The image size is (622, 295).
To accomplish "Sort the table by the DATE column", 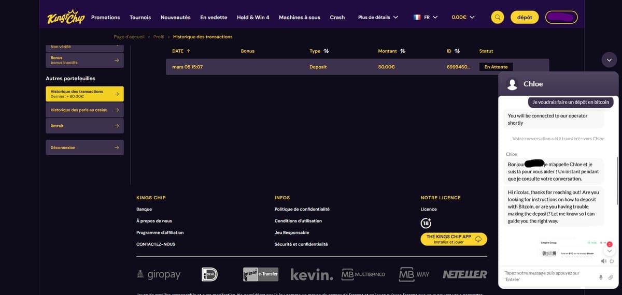I will pos(181,51).
